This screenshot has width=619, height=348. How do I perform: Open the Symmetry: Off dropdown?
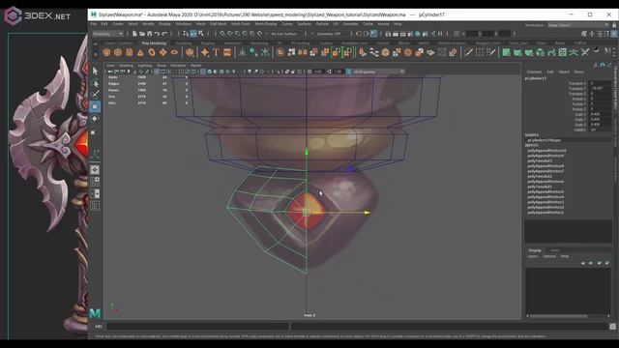[329, 34]
